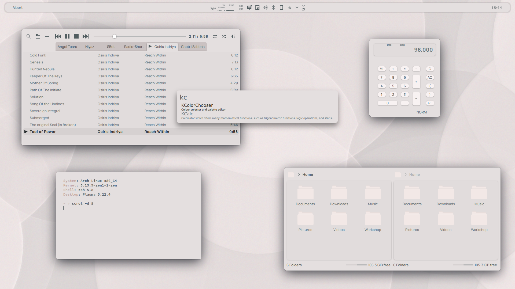Image resolution: width=515 pixels, height=289 pixels.
Task: Switch to the Cheb i Sabbah tab
Action: click(193, 47)
